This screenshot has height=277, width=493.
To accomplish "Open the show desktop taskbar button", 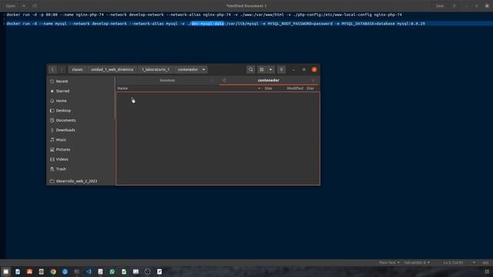I will click(5, 272).
